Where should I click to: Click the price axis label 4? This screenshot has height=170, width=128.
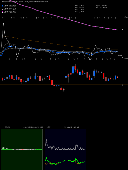[x=122, y=29]
